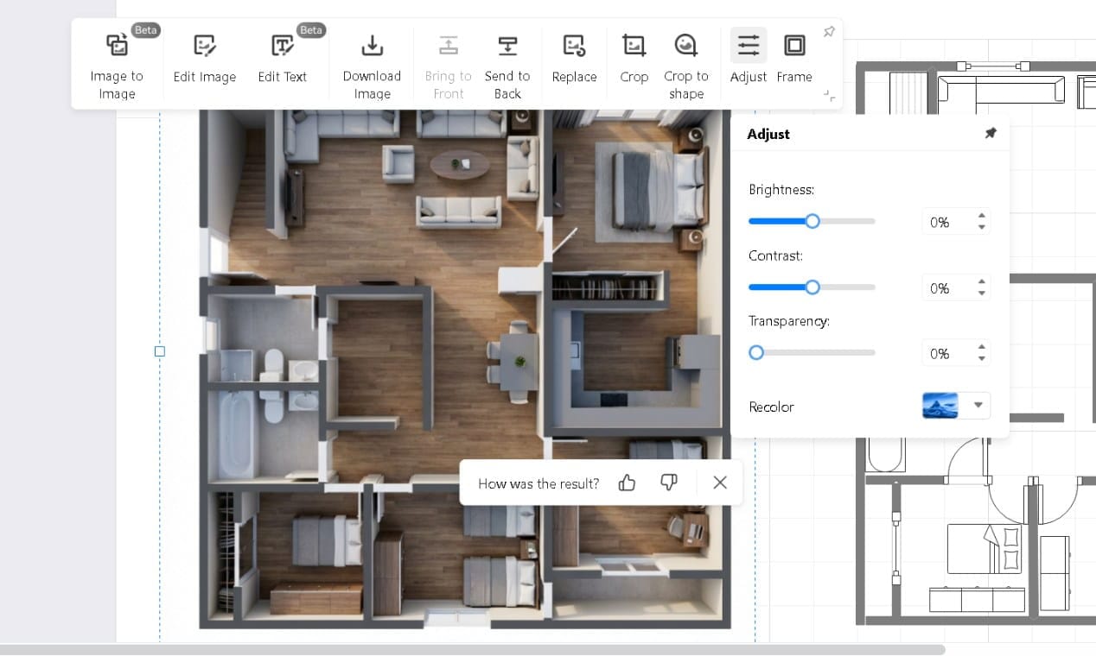Click the Download Image icon

371,45
